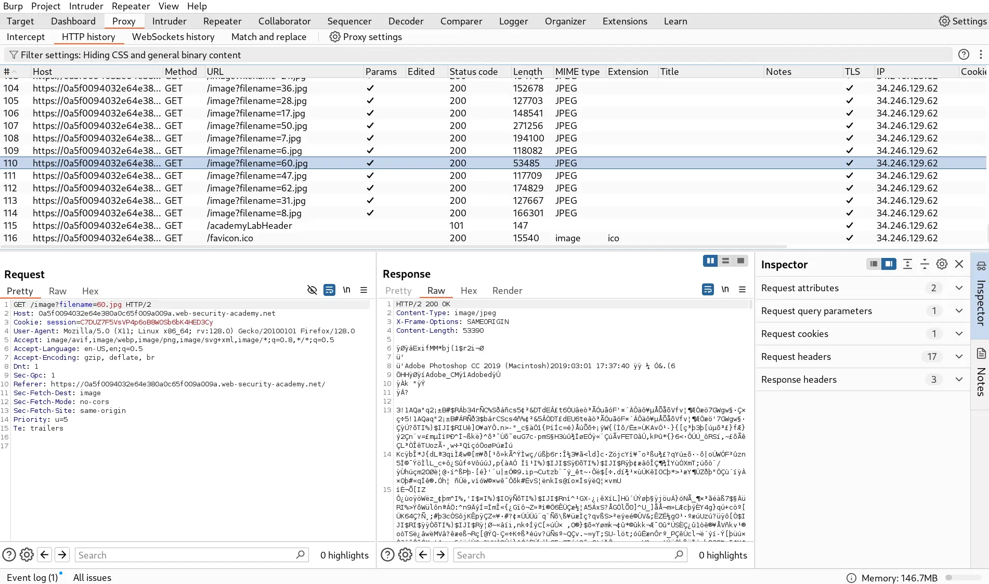Set Inspector panel to right-docked layout

point(889,264)
